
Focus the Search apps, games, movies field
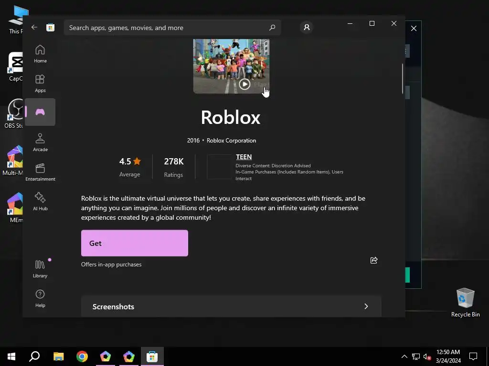[x=172, y=27]
